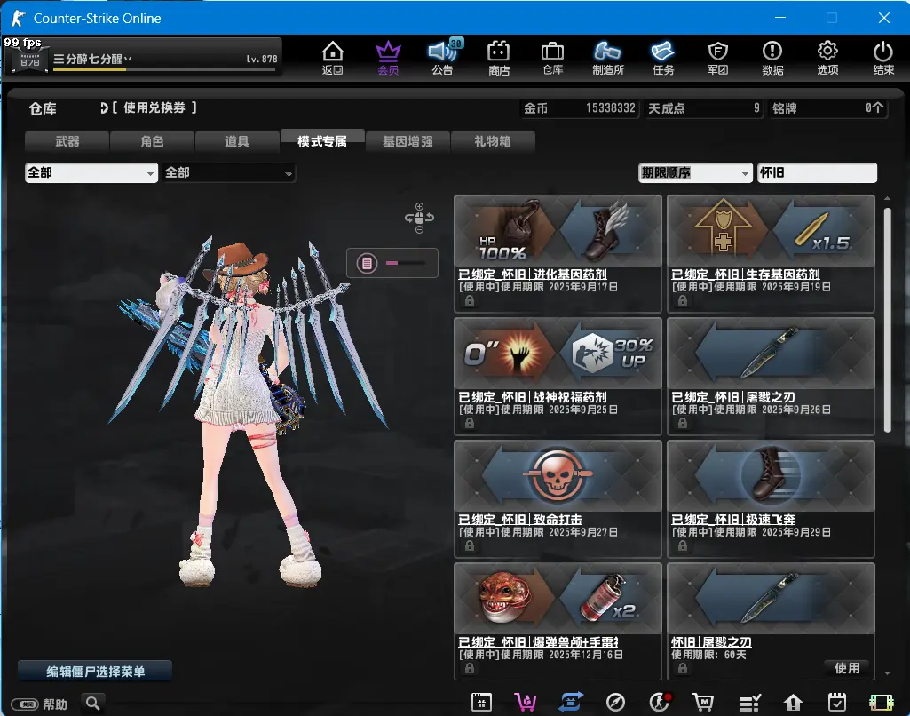Screen dimensions: 910x716
Task: Click the item list scrollbar thumb
Action: coord(887,320)
